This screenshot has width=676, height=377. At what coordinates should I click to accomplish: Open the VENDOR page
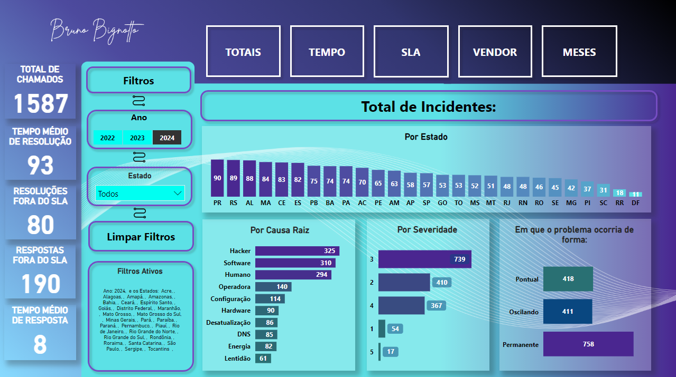point(495,52)
